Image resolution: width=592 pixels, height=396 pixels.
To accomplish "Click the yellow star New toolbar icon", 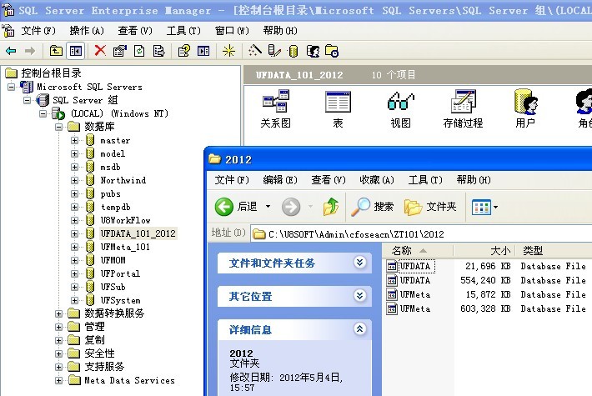I will point(228,51).
